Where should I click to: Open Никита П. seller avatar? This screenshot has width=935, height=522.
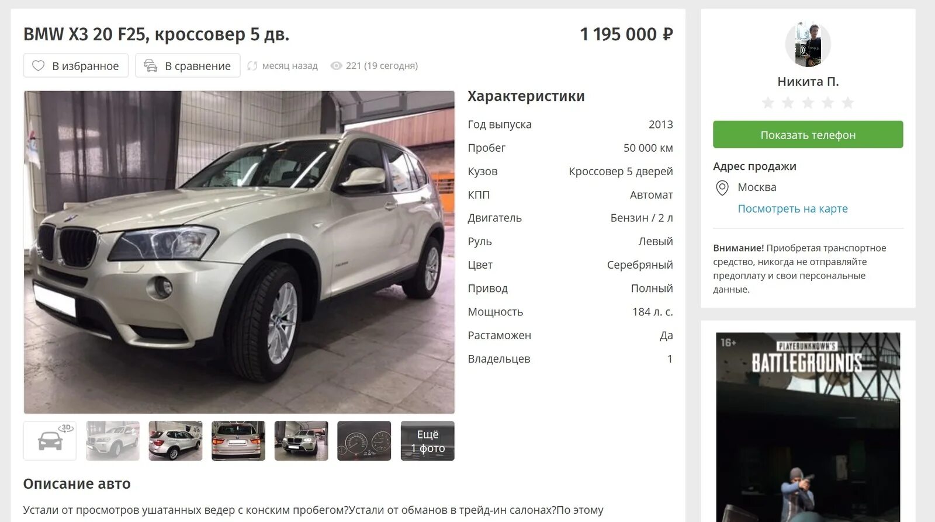pyautogui.click(x=808, y=44)
